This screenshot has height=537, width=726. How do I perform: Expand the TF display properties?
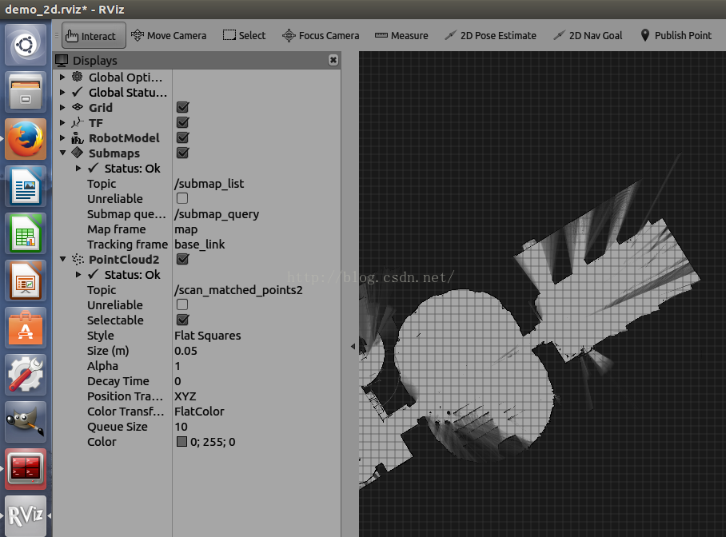[x=62, y=123]
